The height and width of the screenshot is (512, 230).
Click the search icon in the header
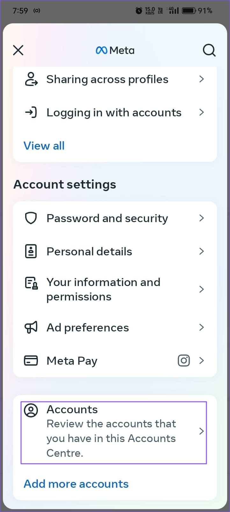209,50
